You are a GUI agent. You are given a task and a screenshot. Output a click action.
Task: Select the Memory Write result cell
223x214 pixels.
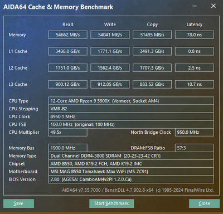tap(110, 35)
